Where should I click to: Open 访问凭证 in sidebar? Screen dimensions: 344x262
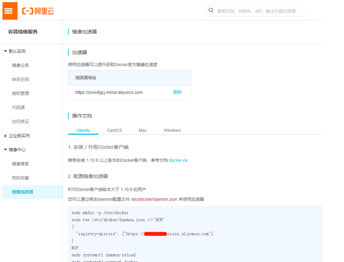[x=20, y=122]
